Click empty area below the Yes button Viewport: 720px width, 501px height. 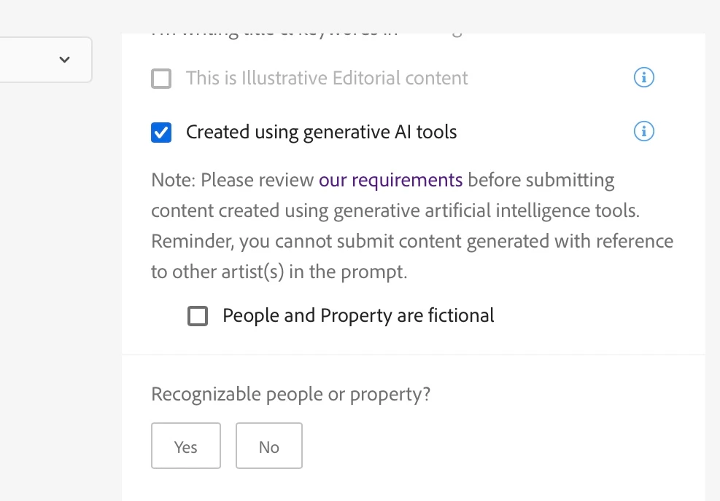[x=186, y=485]
